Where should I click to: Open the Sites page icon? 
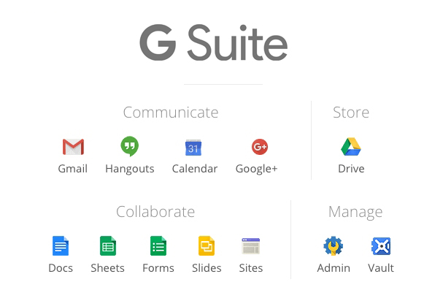coord(251,246)
